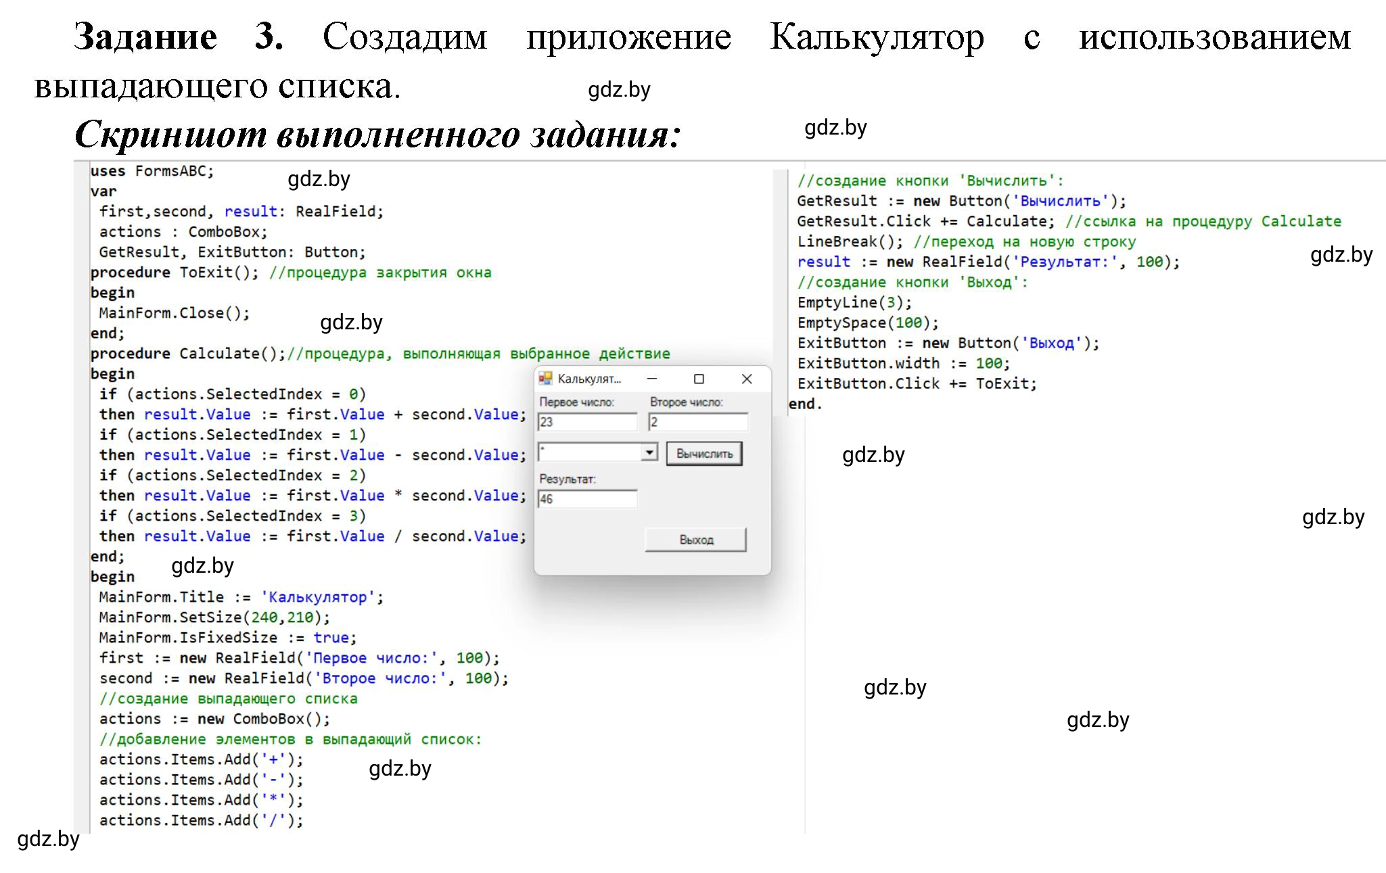This screenshot has height=873, width=1386.
Task: Click the Первое число input field
Action: point(587,422)
